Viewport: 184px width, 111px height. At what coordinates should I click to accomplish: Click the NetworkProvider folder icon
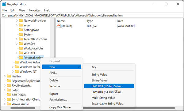pyautogui.click(x=21, y=20)
